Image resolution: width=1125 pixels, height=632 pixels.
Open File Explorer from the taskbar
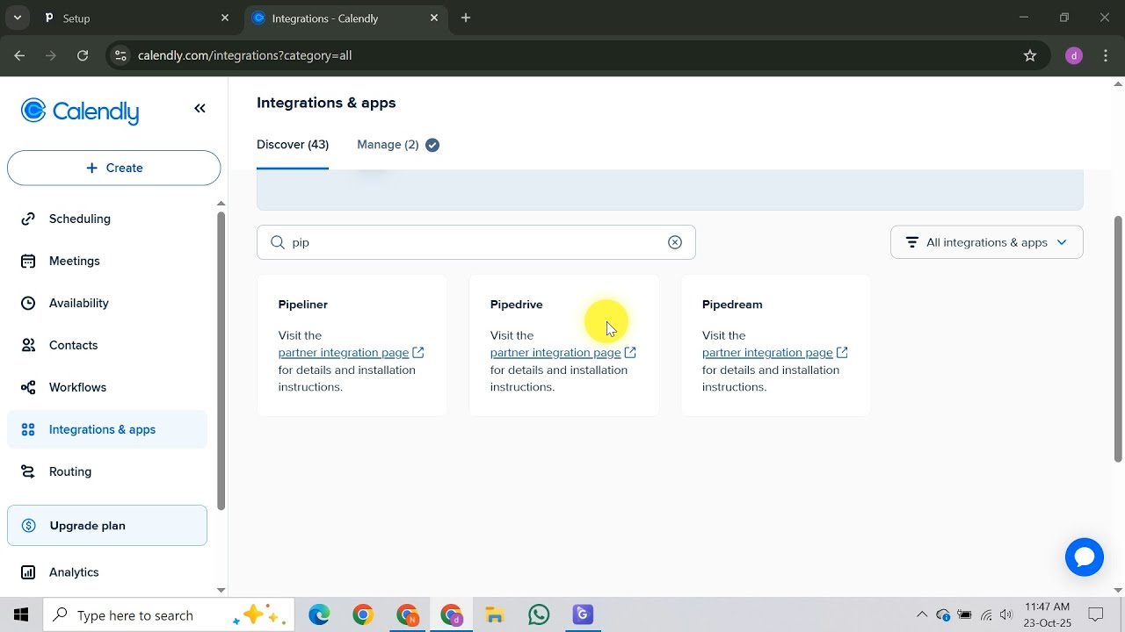tap(495, 615)
